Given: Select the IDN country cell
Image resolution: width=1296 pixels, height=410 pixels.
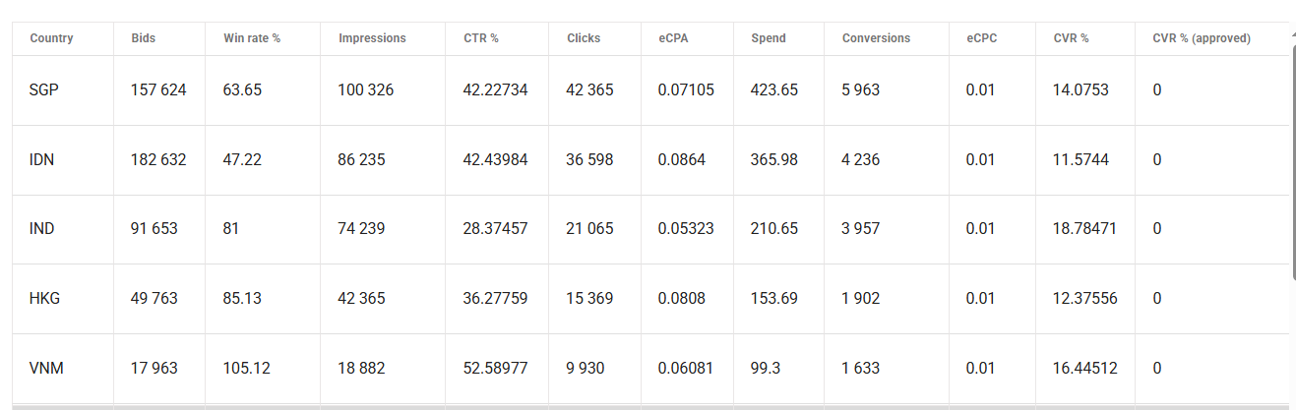Looking at the screenshot, I should point(41,159).
